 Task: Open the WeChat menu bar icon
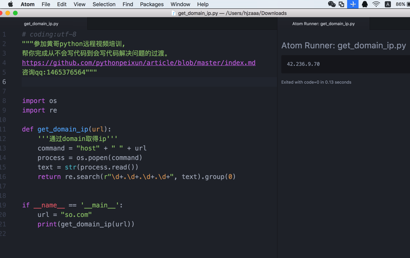332,4
